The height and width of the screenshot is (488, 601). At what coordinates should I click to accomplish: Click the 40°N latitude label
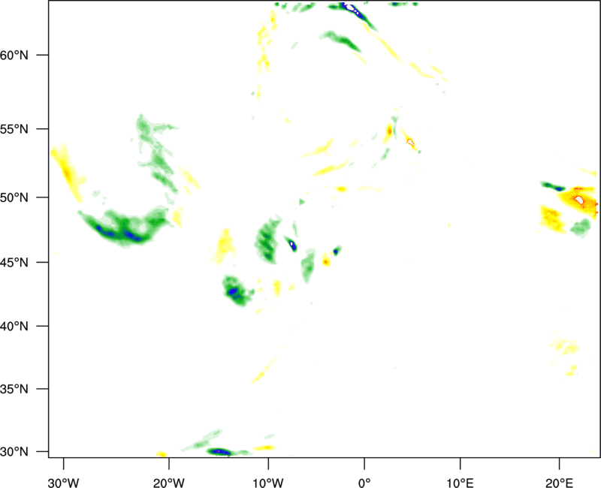pyautogui.click(x=14, y=327)
